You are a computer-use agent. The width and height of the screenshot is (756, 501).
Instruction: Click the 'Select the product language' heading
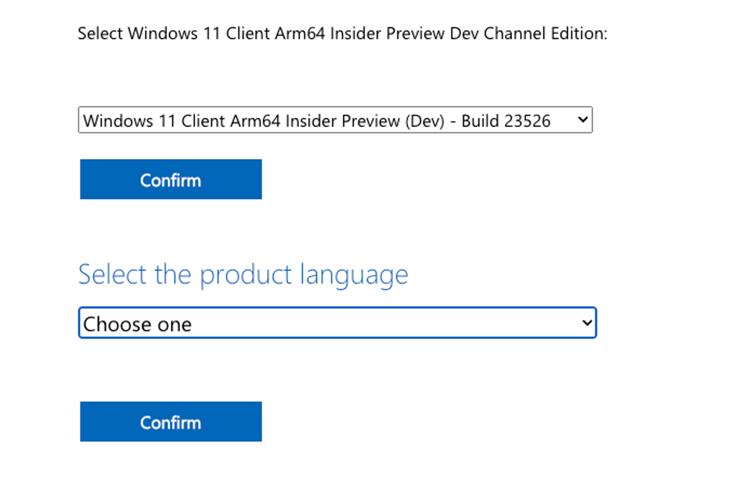tap(243, 275)
